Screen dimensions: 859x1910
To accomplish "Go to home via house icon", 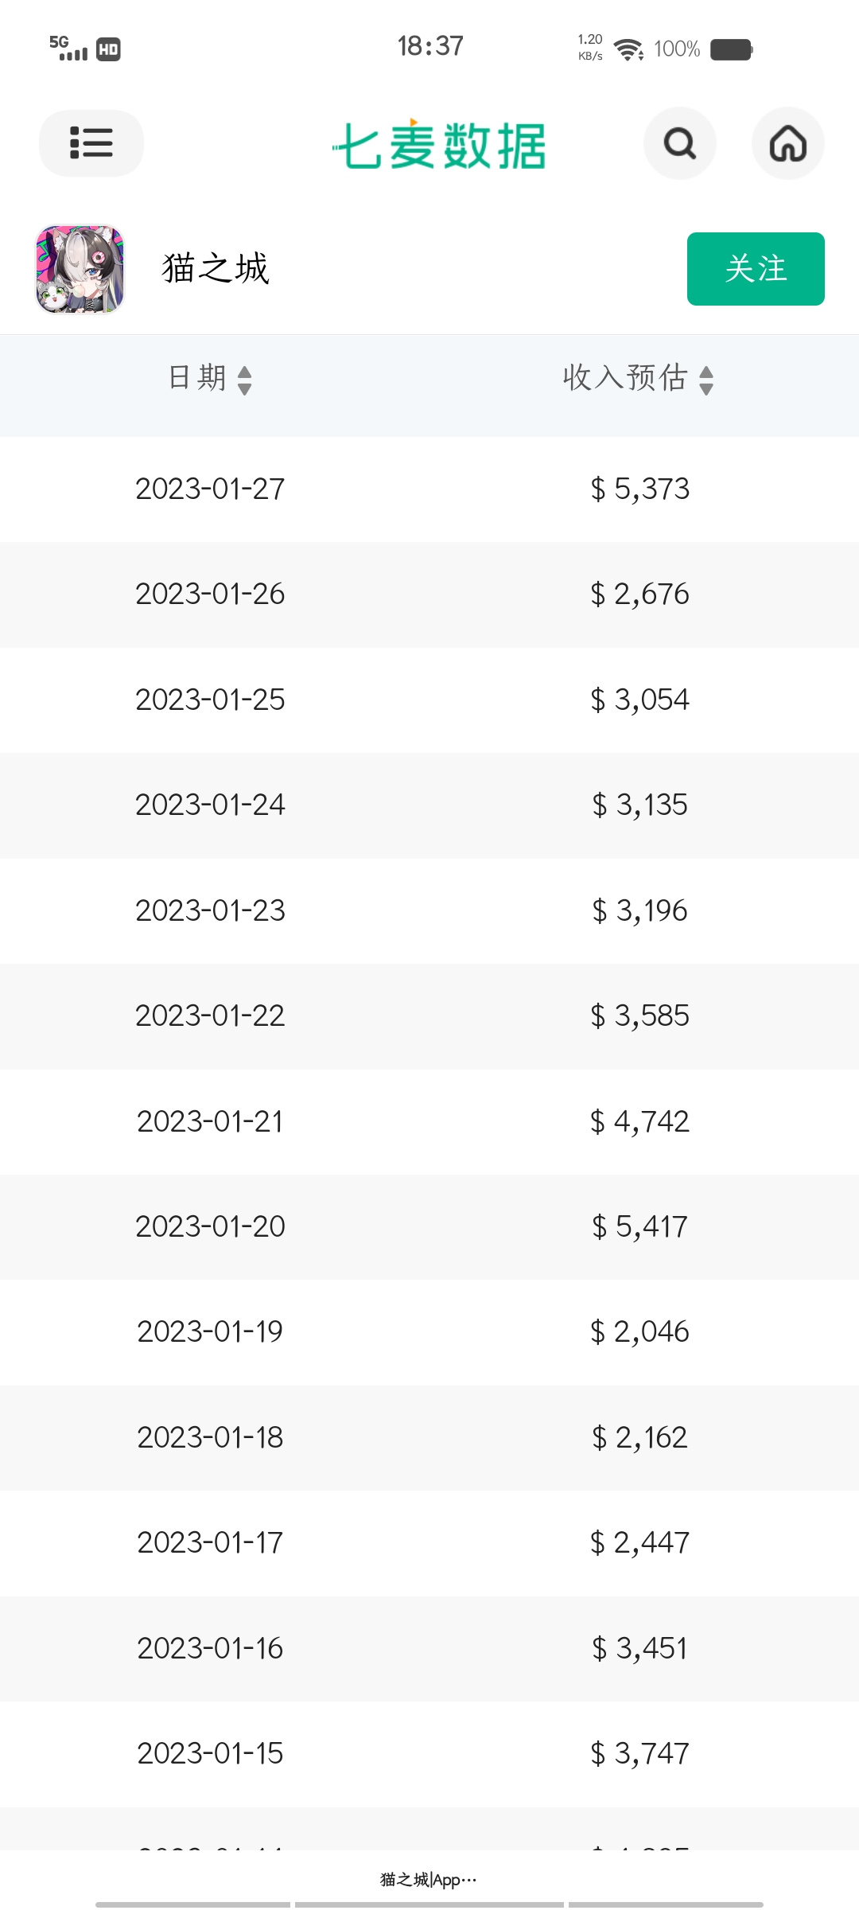I will [788, 143].
